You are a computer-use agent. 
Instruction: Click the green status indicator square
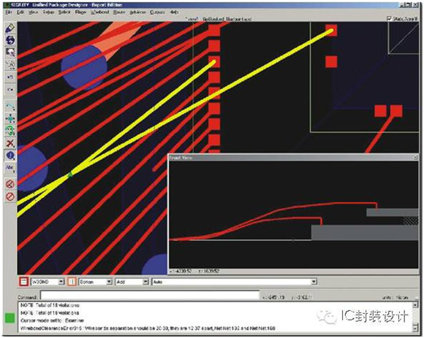tap(10, 318)
